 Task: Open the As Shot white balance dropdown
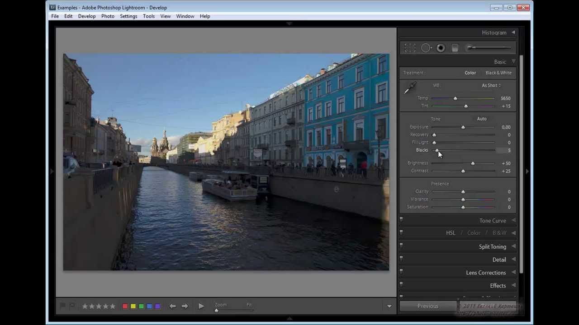(x=491, y=85)
